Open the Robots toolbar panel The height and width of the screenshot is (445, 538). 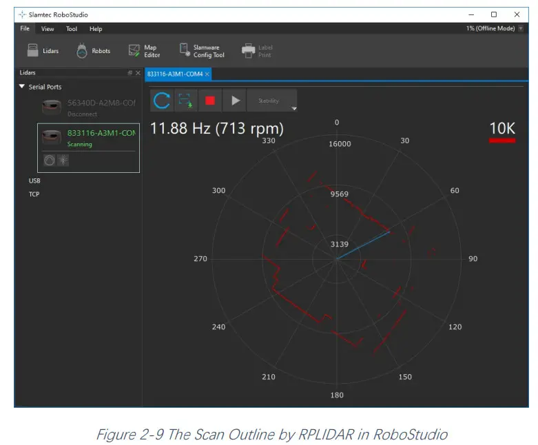pyautogui.click(x=93, y=51)
